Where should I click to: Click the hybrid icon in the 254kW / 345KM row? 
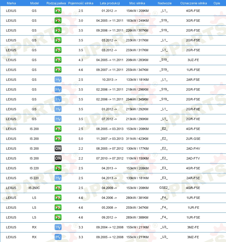(58, 99)
